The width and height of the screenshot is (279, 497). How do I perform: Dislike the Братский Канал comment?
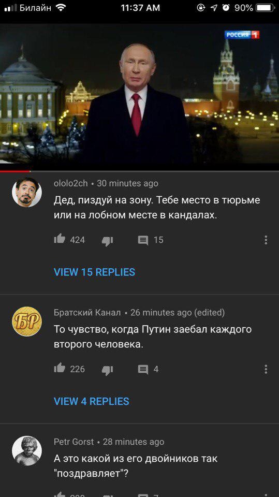108,370
